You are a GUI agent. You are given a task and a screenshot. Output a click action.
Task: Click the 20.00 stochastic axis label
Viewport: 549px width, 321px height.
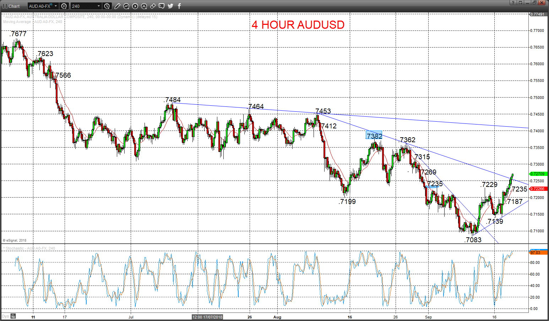click(x=535, y=297)
